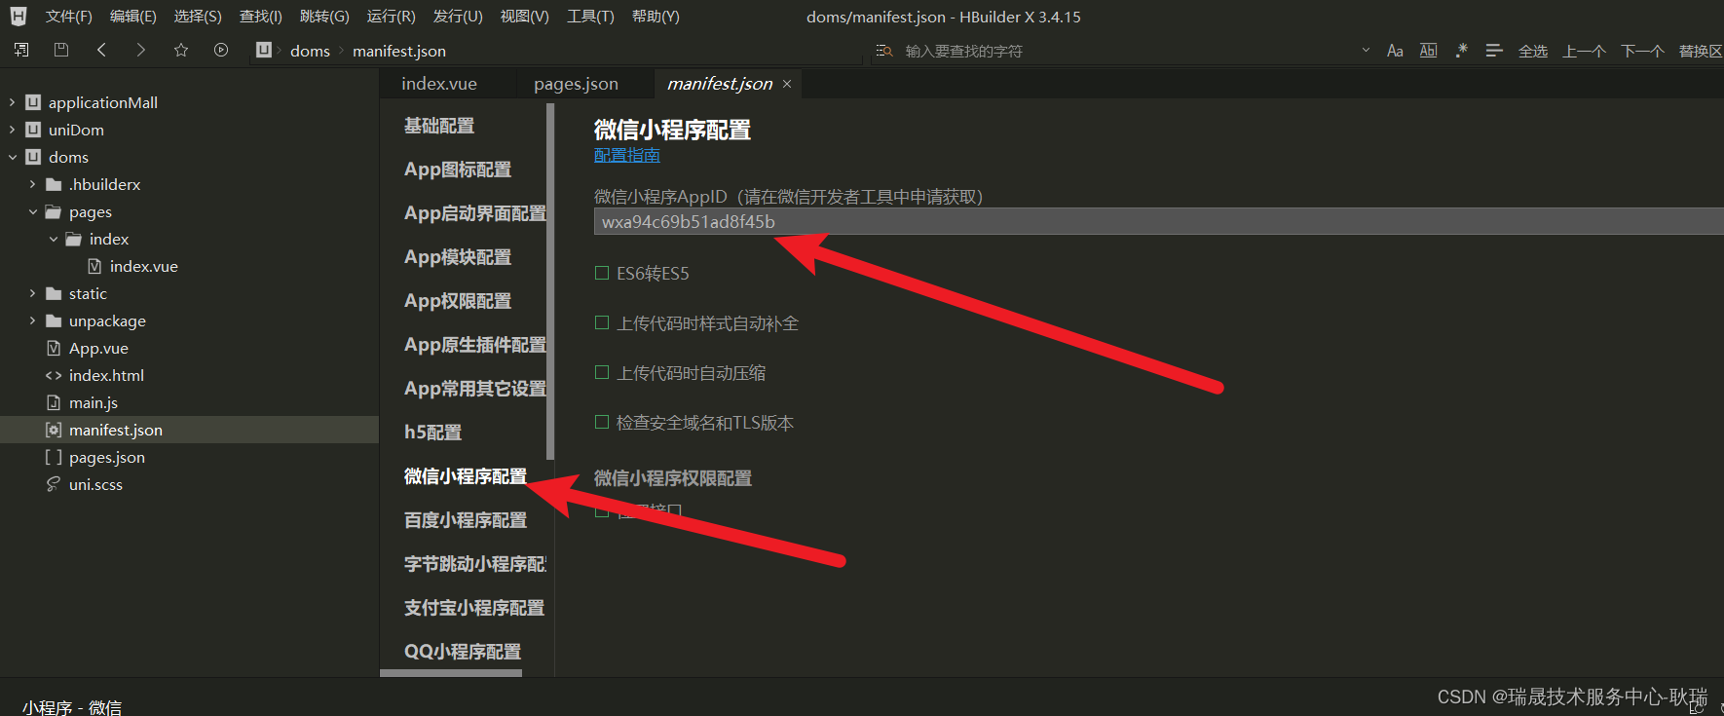Expand the applicationMall project
Viewport: 1724px width, 716px height.
pos(12,102)
